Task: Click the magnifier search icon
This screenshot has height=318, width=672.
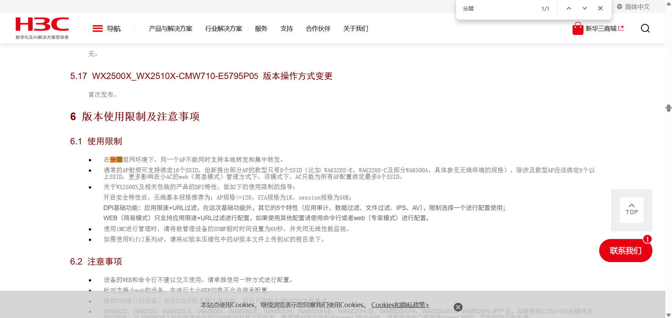Action: pos(645,28)
